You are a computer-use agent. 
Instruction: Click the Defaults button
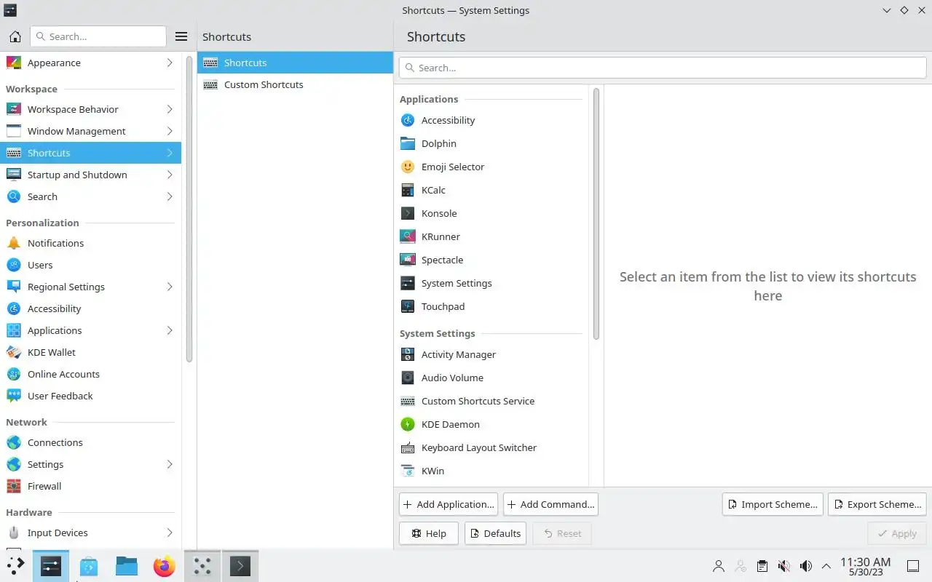496,533
